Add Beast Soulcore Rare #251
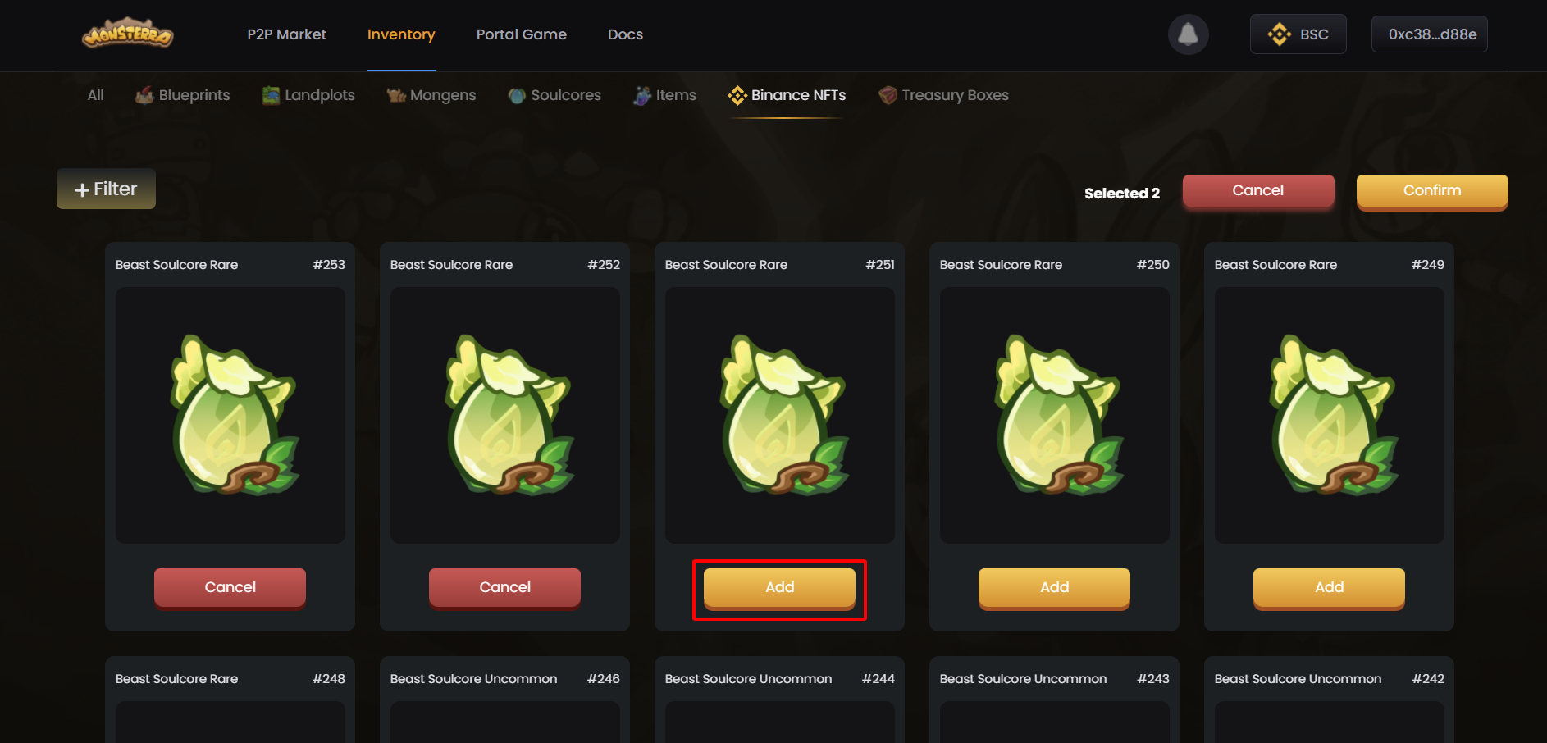This screenshot has height=743, width=1547. pos(779,588)
